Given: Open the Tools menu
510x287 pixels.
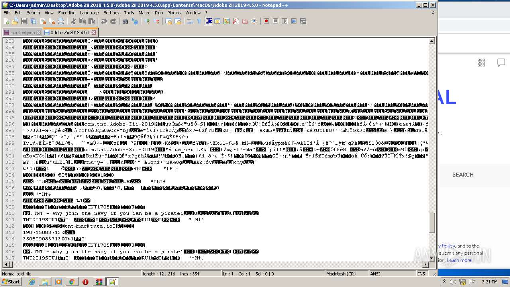Looking at the screenshot, I should pos(129,13).
